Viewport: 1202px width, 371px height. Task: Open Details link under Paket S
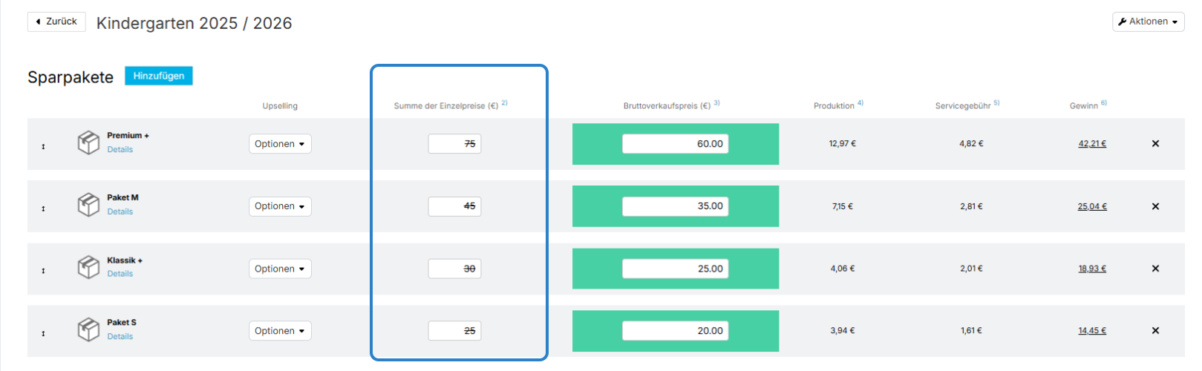pyautogui.click(x=120, y=337)
